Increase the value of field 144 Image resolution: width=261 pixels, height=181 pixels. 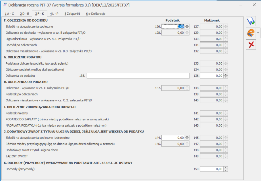[x=187, y=137]
